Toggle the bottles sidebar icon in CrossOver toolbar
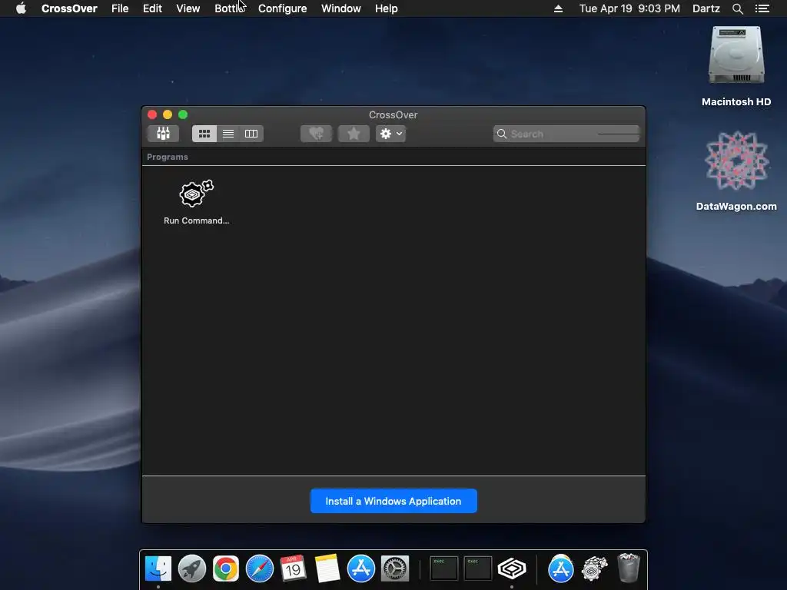Screen dimensions: 787x590 coord(163,134)
